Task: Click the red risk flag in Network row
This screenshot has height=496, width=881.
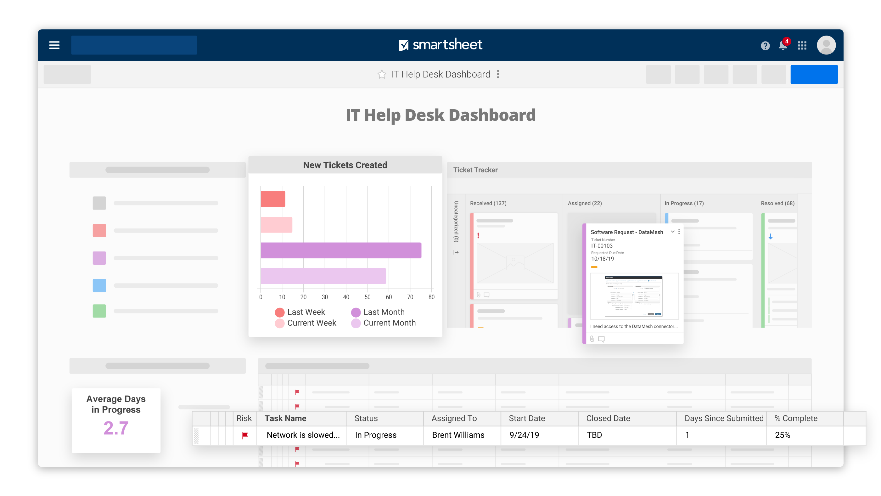Action: 245,435
